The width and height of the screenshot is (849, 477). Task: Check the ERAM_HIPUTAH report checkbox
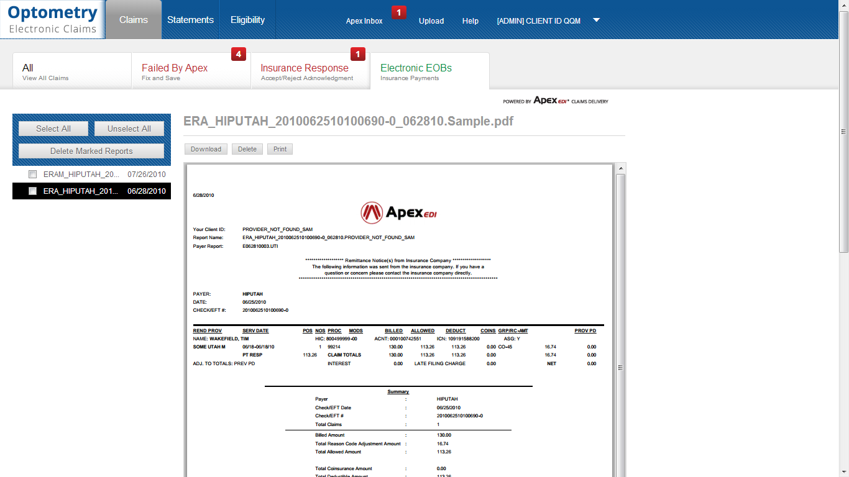pos(33,175)
